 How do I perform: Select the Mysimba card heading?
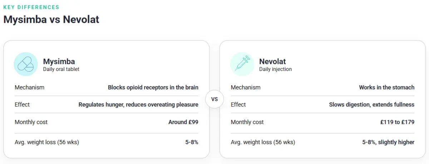(x=59, y=61)
